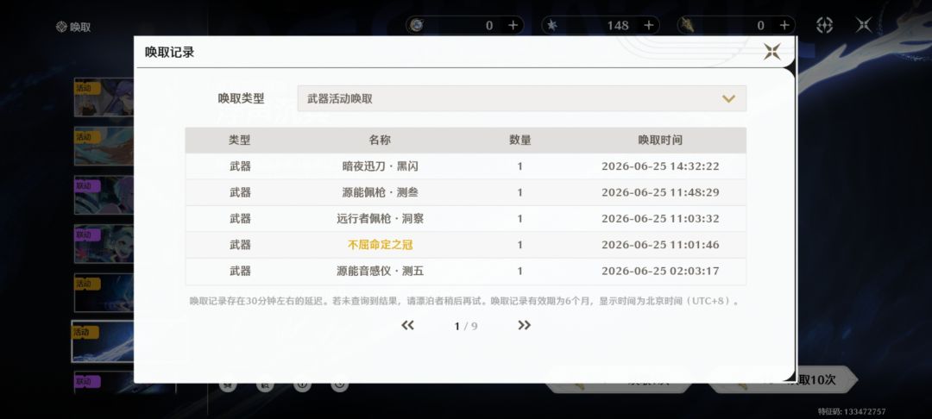The height and width of the screenshot is (419, 932).
Task: Go to the previous records page
Action: pyautogui.click(x=407, y=325)
